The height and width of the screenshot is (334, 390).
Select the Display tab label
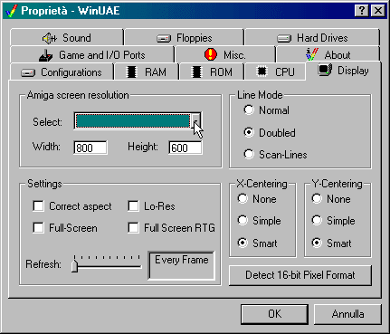(x=353, y=71)
